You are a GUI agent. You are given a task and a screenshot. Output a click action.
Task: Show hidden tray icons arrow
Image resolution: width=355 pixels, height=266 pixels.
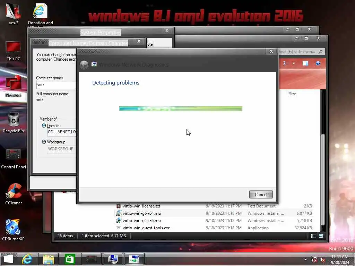tap(306, 259)
